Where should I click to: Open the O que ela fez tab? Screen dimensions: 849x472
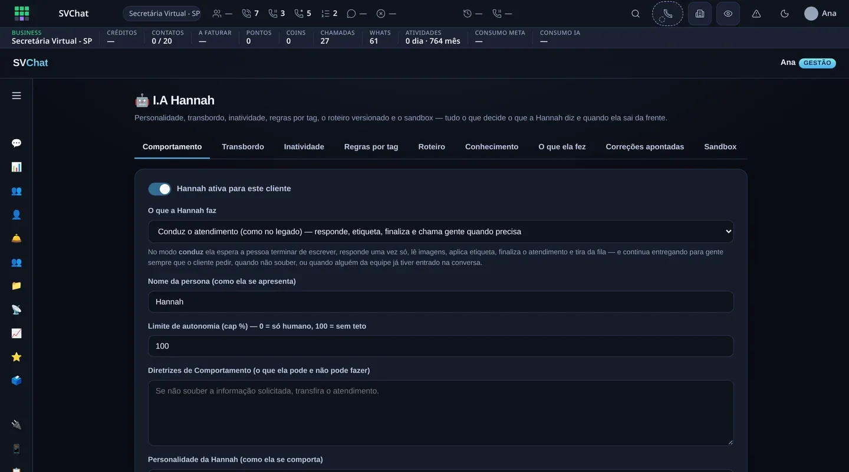coord(562,147)
